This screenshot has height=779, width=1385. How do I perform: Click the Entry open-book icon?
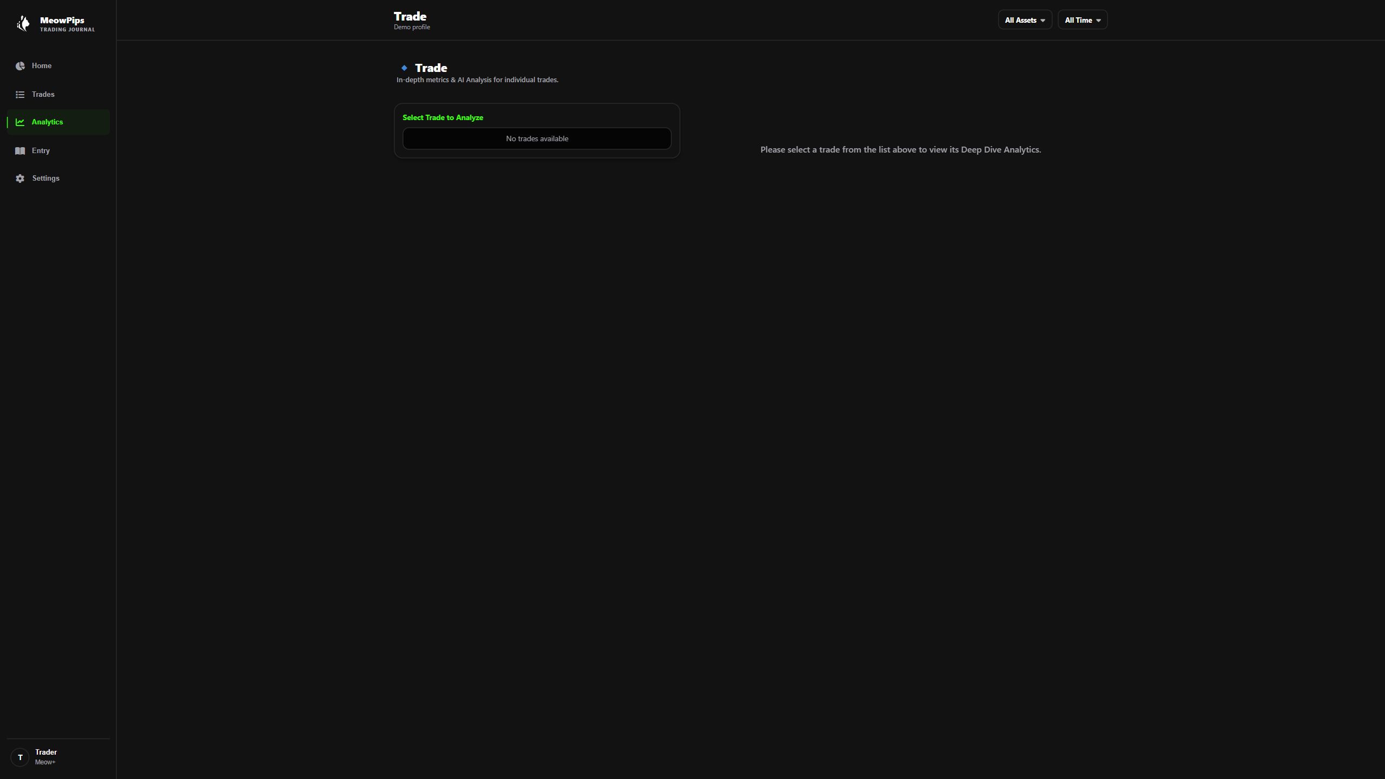pyautogui.click(x=20, y=151)
